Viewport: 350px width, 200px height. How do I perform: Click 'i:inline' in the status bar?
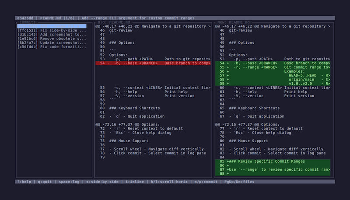point(135,182)
